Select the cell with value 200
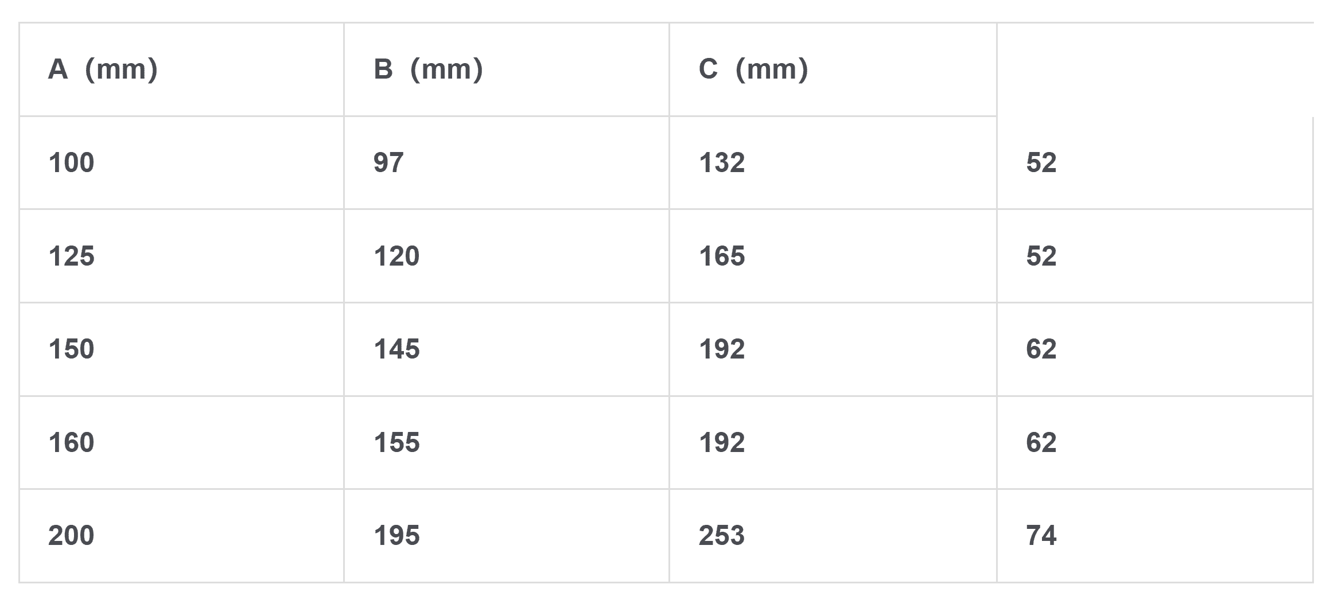This screenshot has height=596, width=1330. coord(181,536)
